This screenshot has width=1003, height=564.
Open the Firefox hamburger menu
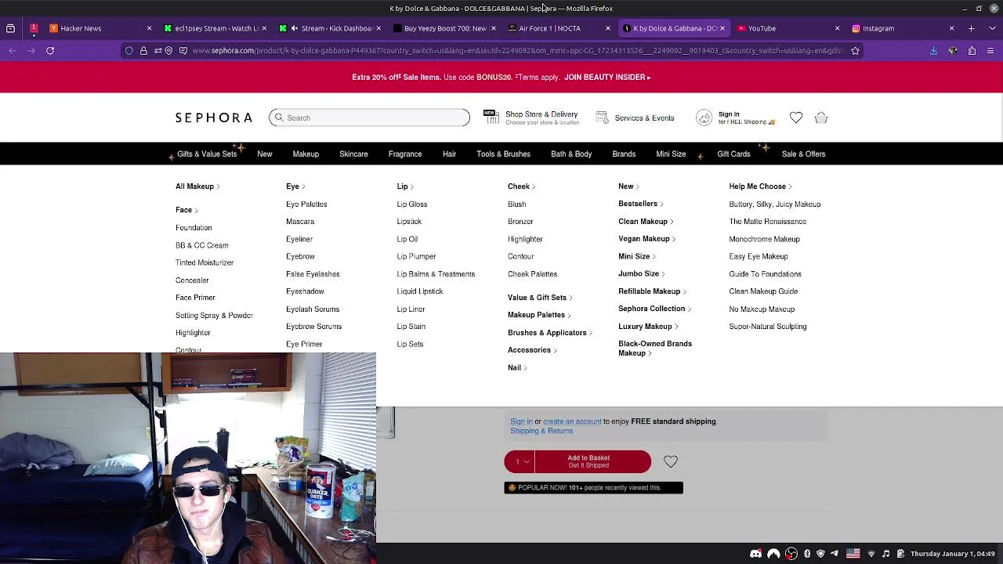[x=990, y=51]
